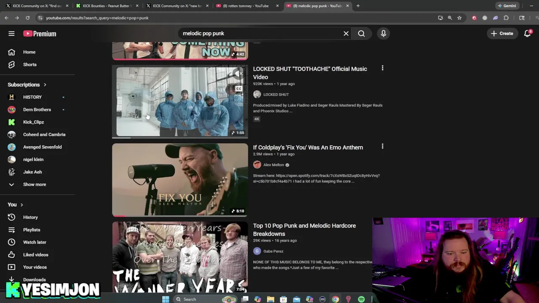Clear the melodic pop punk search text
The height and width of the screenshot is (303, 539).
click(x=346, y=34)
